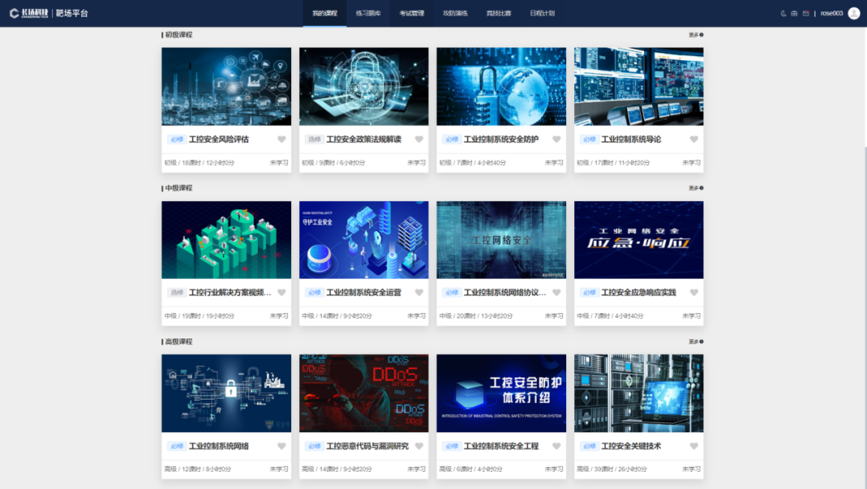This screenshot has height=489, width=867.
Task: Expand 更多 for 中级课程 section
Action: click(x=695, y=188)
